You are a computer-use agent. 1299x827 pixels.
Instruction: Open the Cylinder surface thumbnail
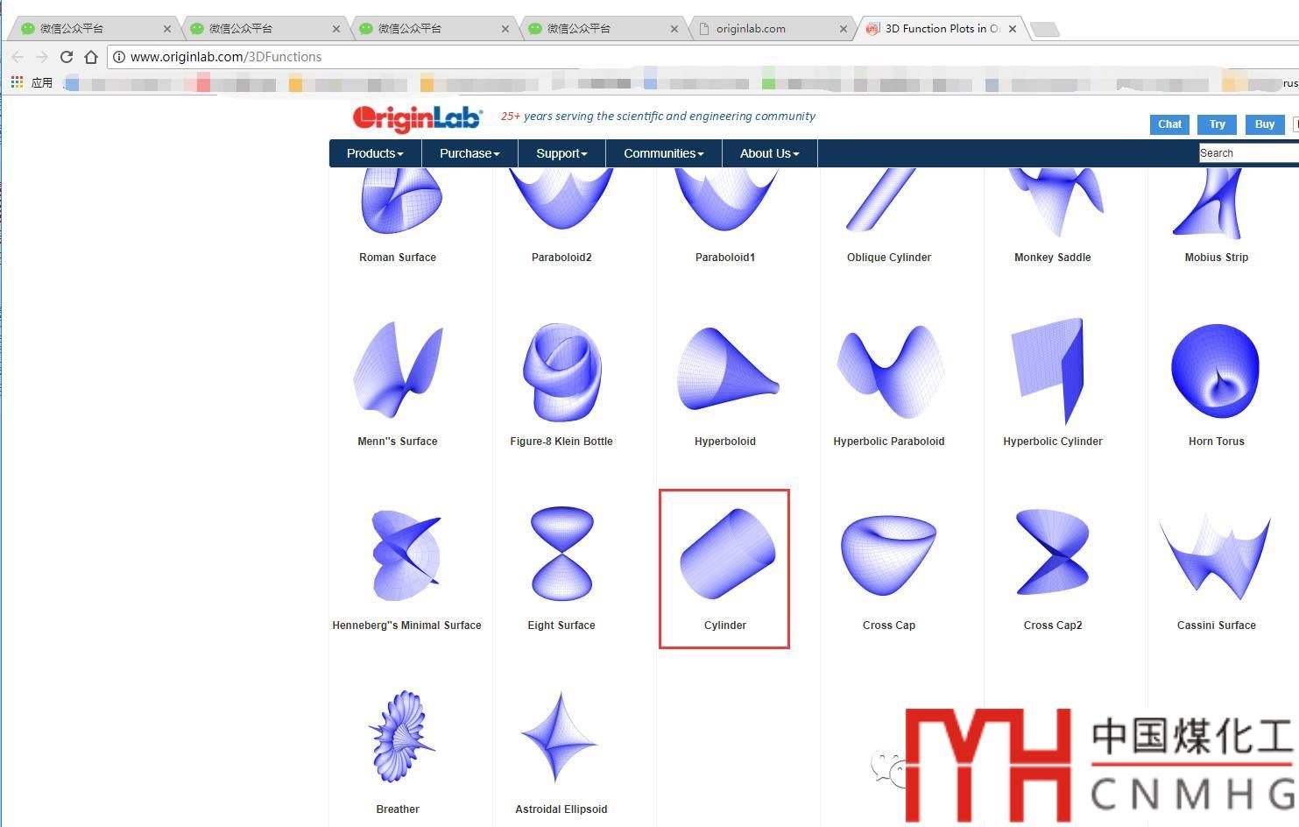point(726,555)
